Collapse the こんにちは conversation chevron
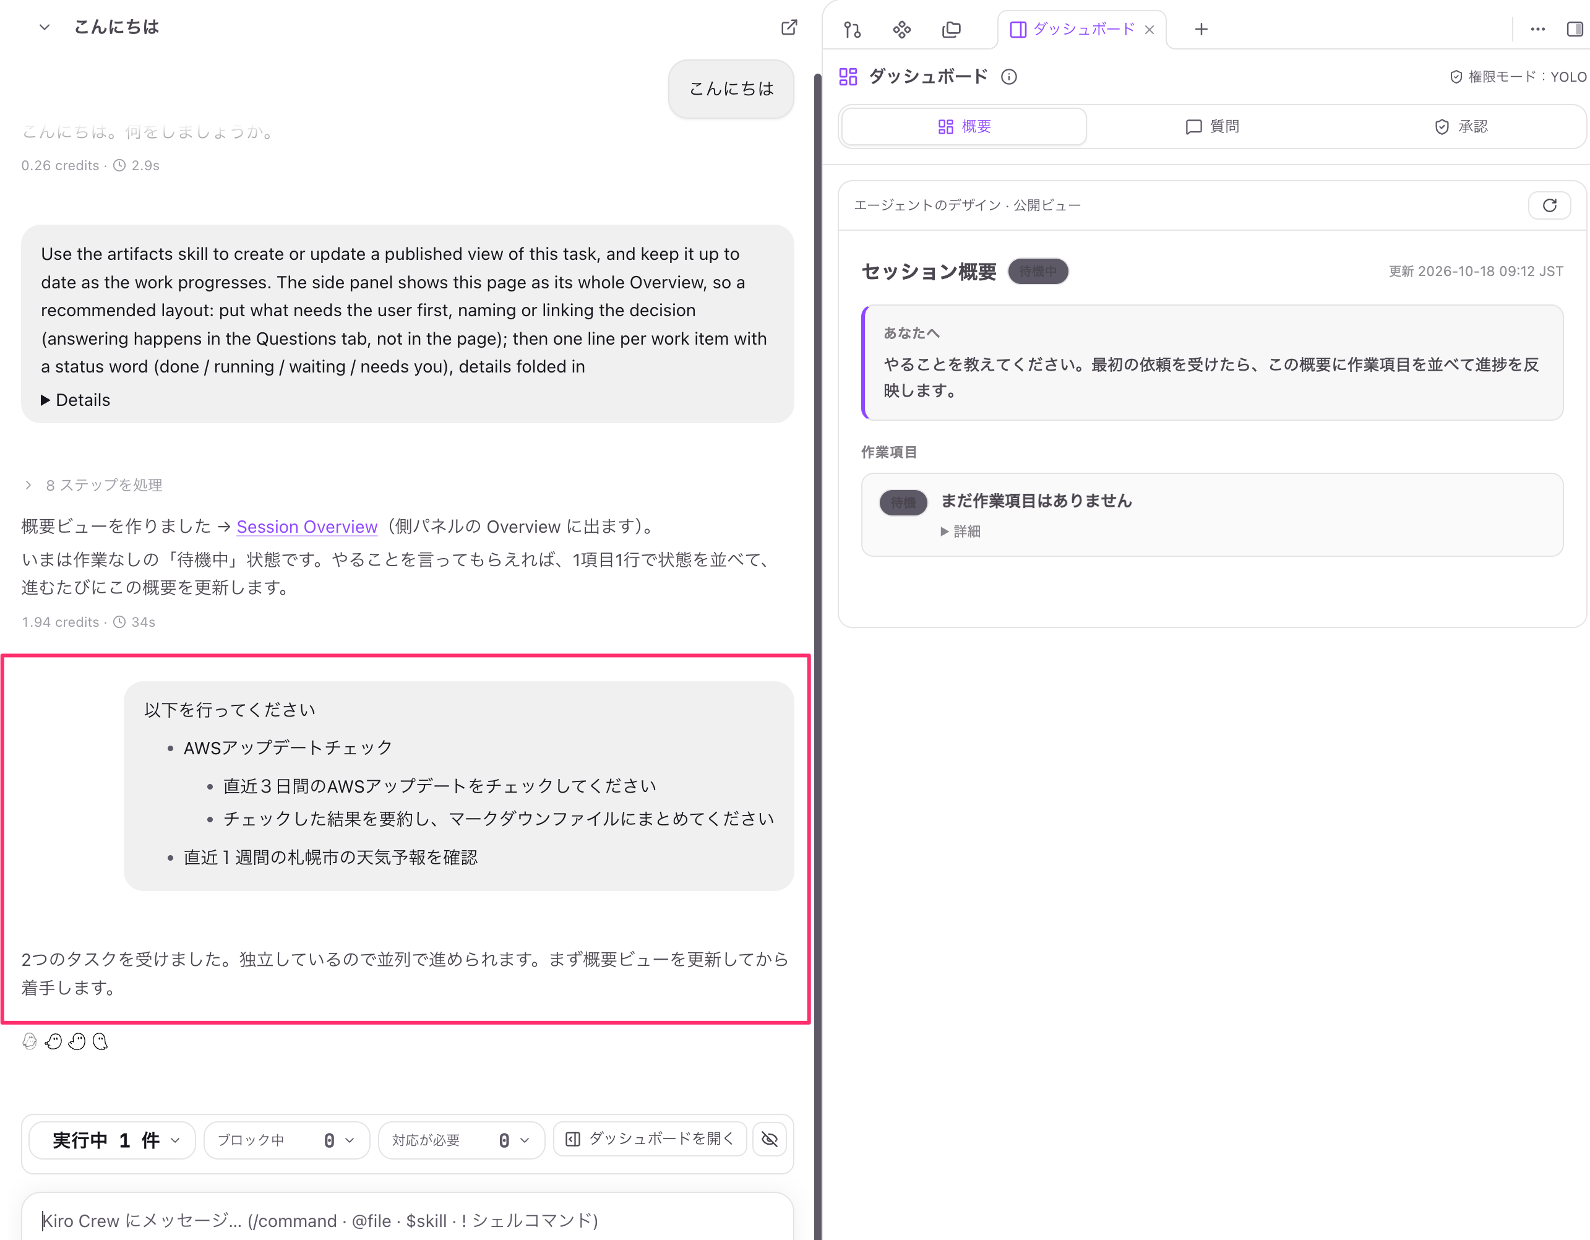Image resolution: width=1590 pixels, height=1240 pixels. (45, 28)
